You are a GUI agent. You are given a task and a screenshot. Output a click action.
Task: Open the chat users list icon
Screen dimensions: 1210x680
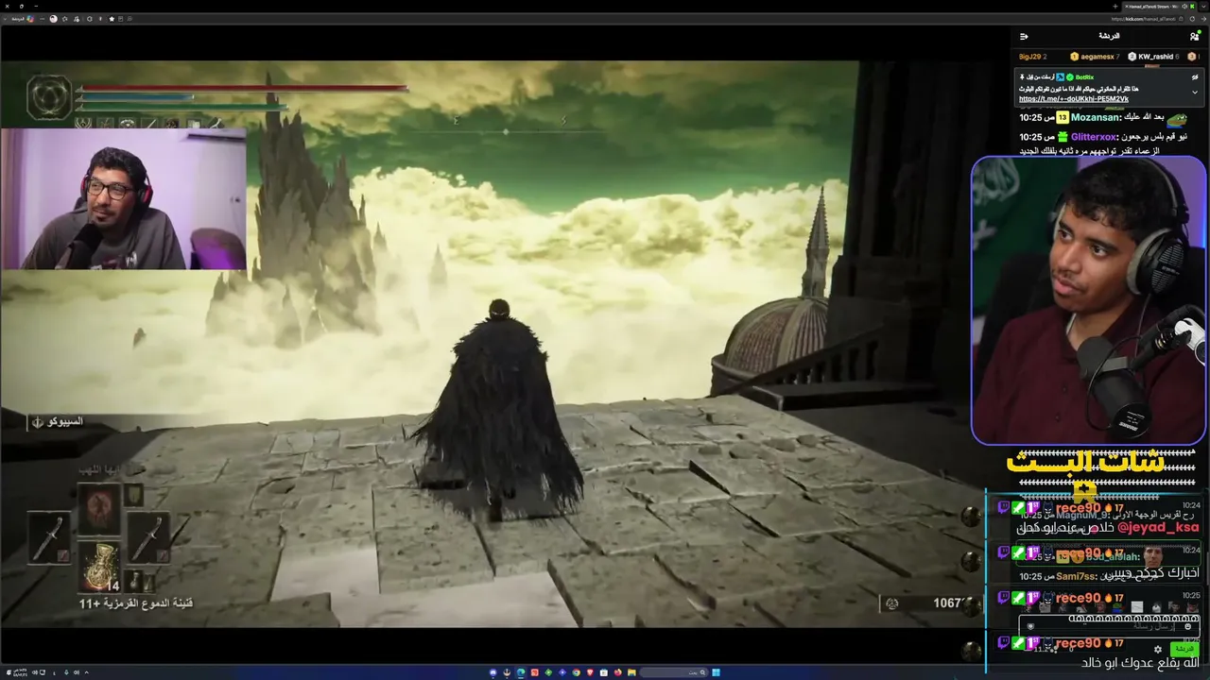[1194, 36]
